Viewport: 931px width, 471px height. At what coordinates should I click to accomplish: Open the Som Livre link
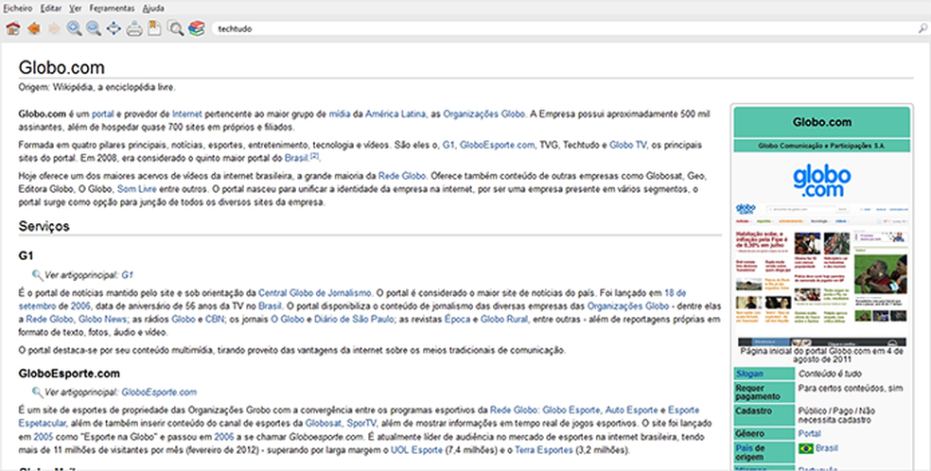point(136,189)
